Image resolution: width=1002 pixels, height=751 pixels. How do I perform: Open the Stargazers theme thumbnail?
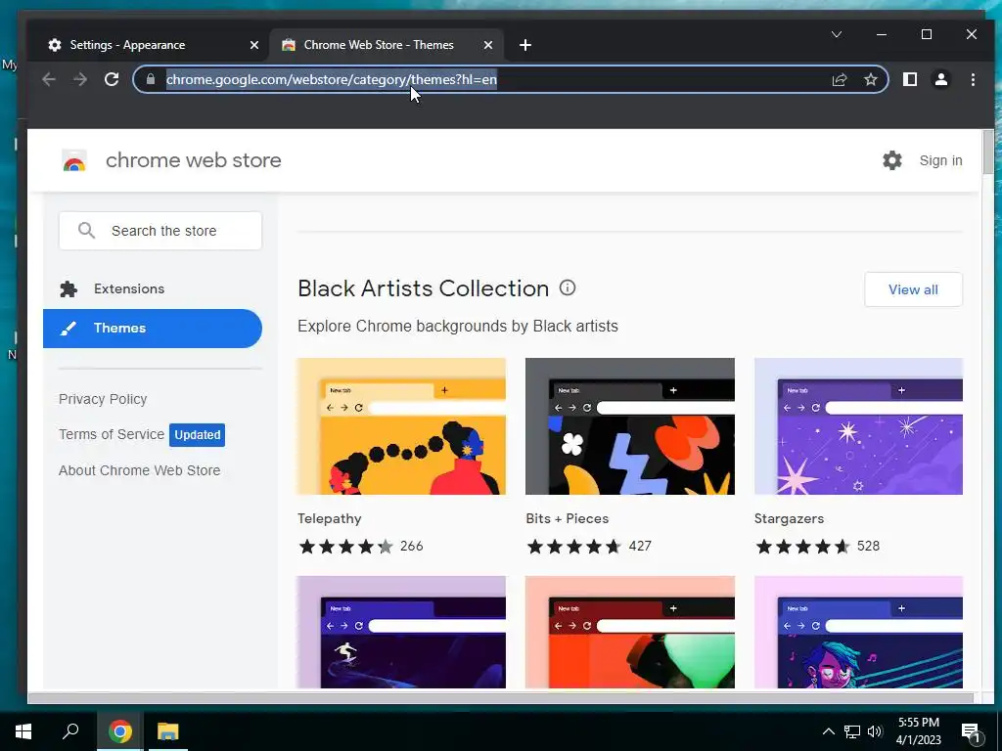[x=858, y=426]
